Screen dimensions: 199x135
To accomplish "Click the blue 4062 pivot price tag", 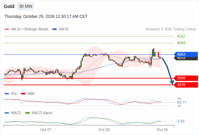I will 186,54.
